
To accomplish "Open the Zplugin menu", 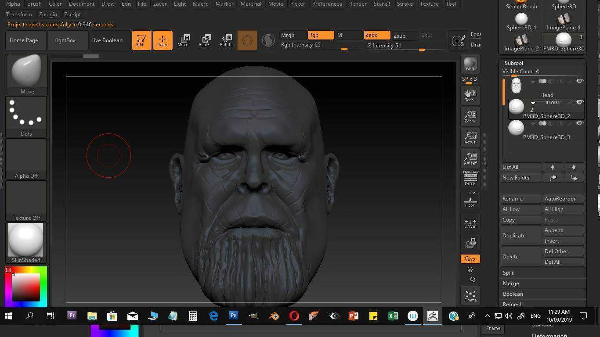I will pyautogui.click(x=48, y=14).
